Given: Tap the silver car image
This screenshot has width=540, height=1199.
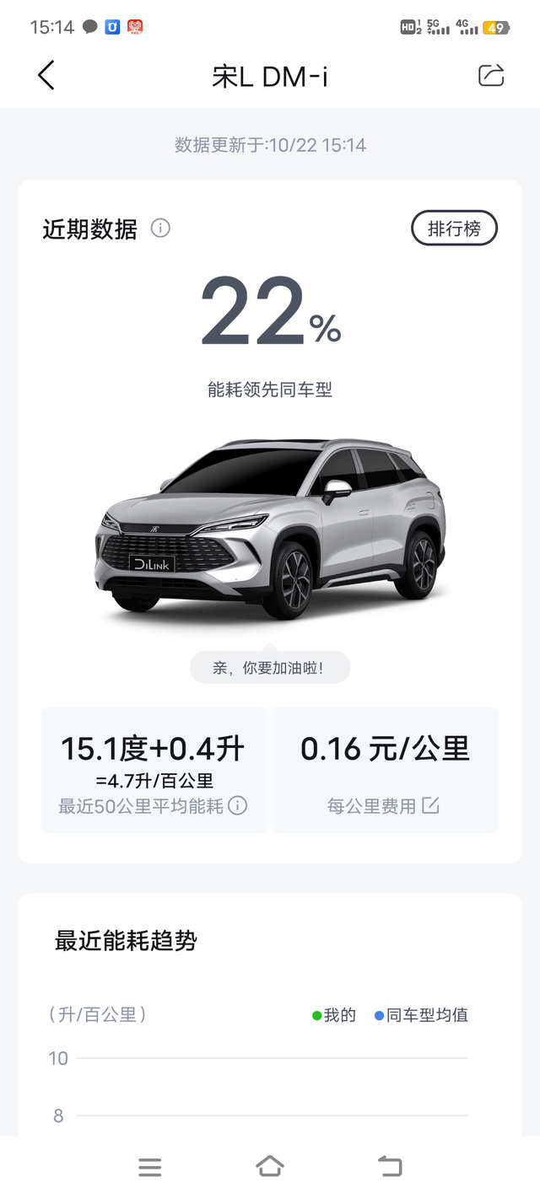Looking at the screenshot, I should [270, 531].
